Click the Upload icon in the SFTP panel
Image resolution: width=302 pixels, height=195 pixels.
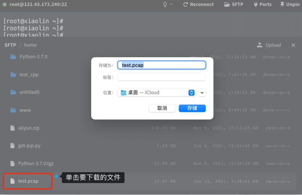(x=259, y=45)
